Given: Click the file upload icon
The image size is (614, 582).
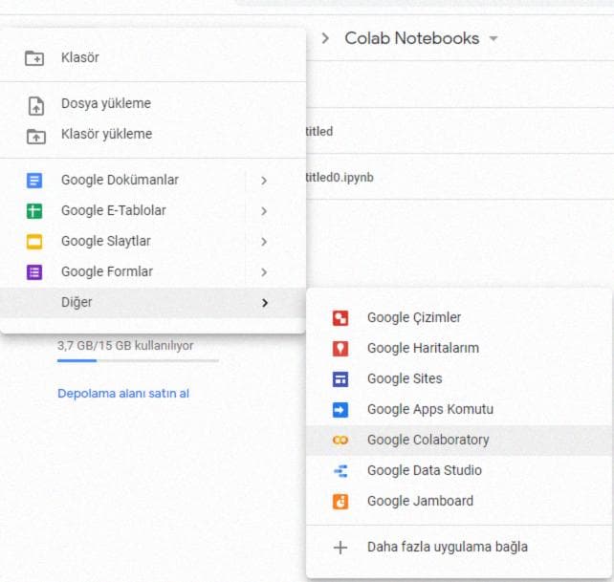Looking at the screenshot, I should (36, 106).
